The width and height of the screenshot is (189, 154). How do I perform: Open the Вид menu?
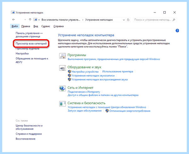click(36, 26)
